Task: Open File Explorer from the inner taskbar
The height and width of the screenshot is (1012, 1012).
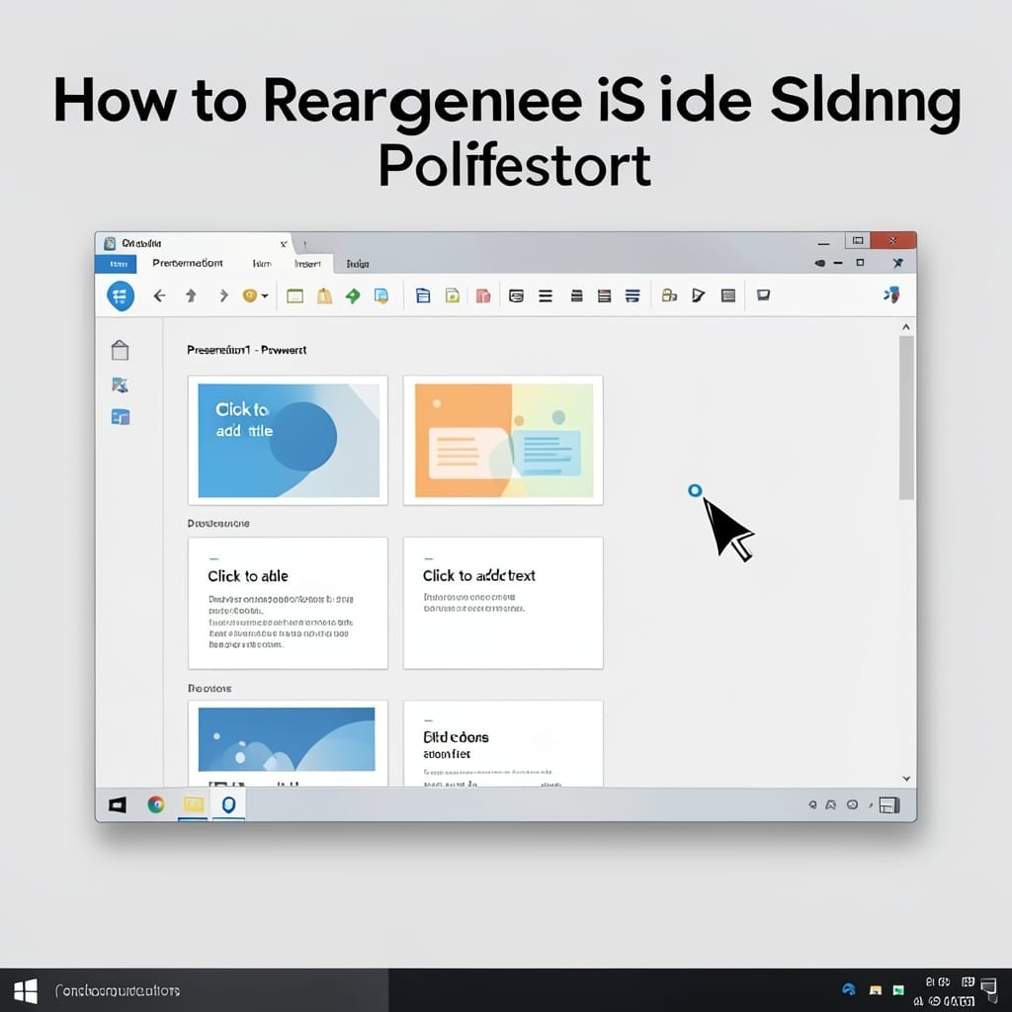Action: (x=193, y=804)
